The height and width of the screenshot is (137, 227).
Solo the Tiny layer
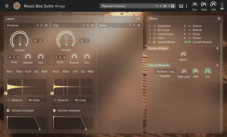pos(87,41)
